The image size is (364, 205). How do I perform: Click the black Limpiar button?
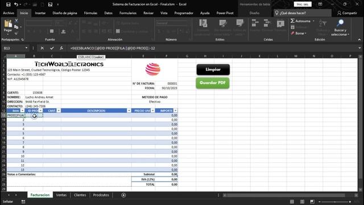(x=213, y=69)
